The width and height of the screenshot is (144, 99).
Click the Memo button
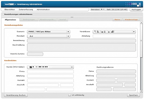(x=117, y=20)
